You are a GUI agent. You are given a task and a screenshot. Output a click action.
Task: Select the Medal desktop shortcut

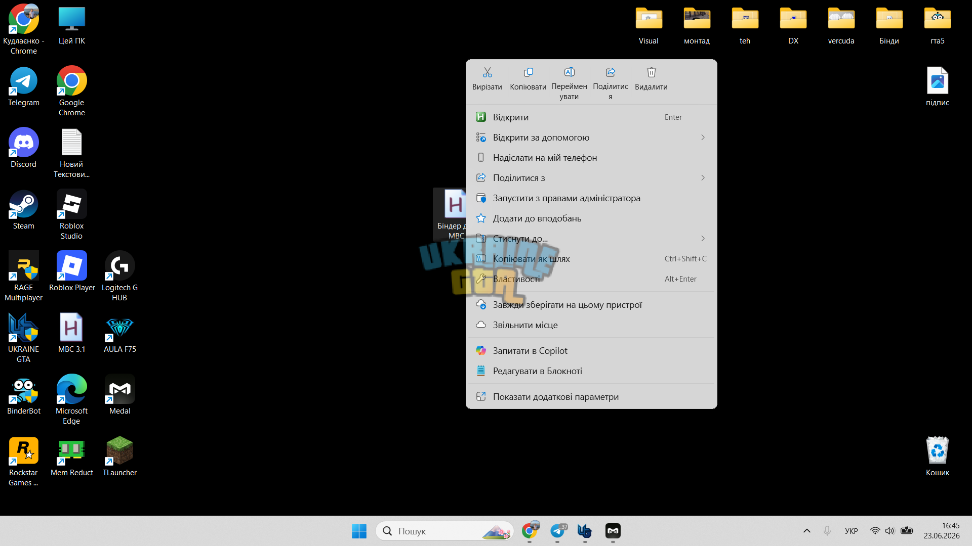(119, 395)
